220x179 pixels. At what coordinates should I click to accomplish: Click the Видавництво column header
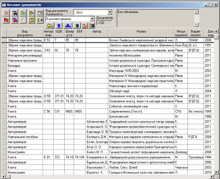point(196,33)
